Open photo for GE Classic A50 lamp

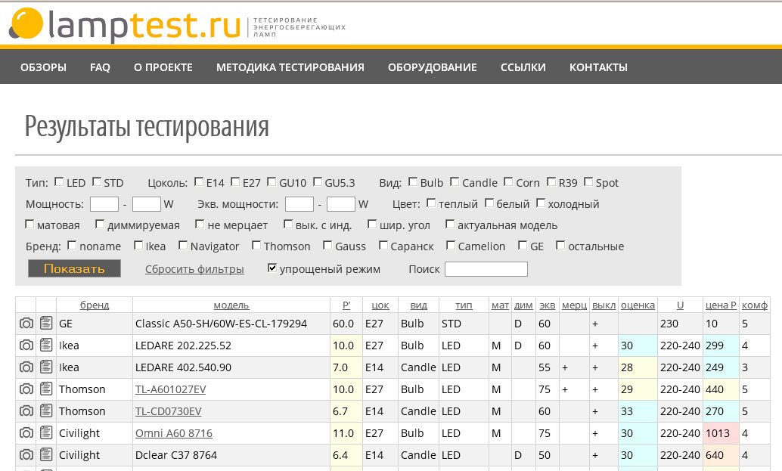coord(25,323)
